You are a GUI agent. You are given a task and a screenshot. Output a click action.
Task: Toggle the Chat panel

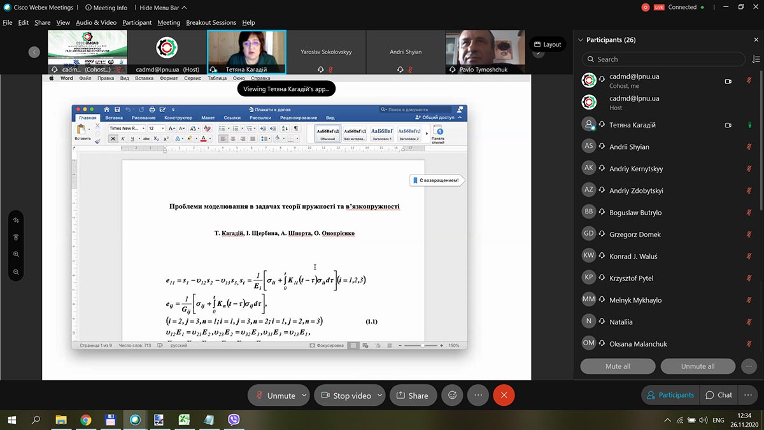pos(719,395)
